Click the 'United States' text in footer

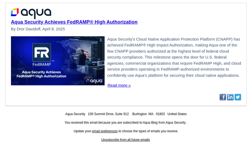(x=177, y=114)
